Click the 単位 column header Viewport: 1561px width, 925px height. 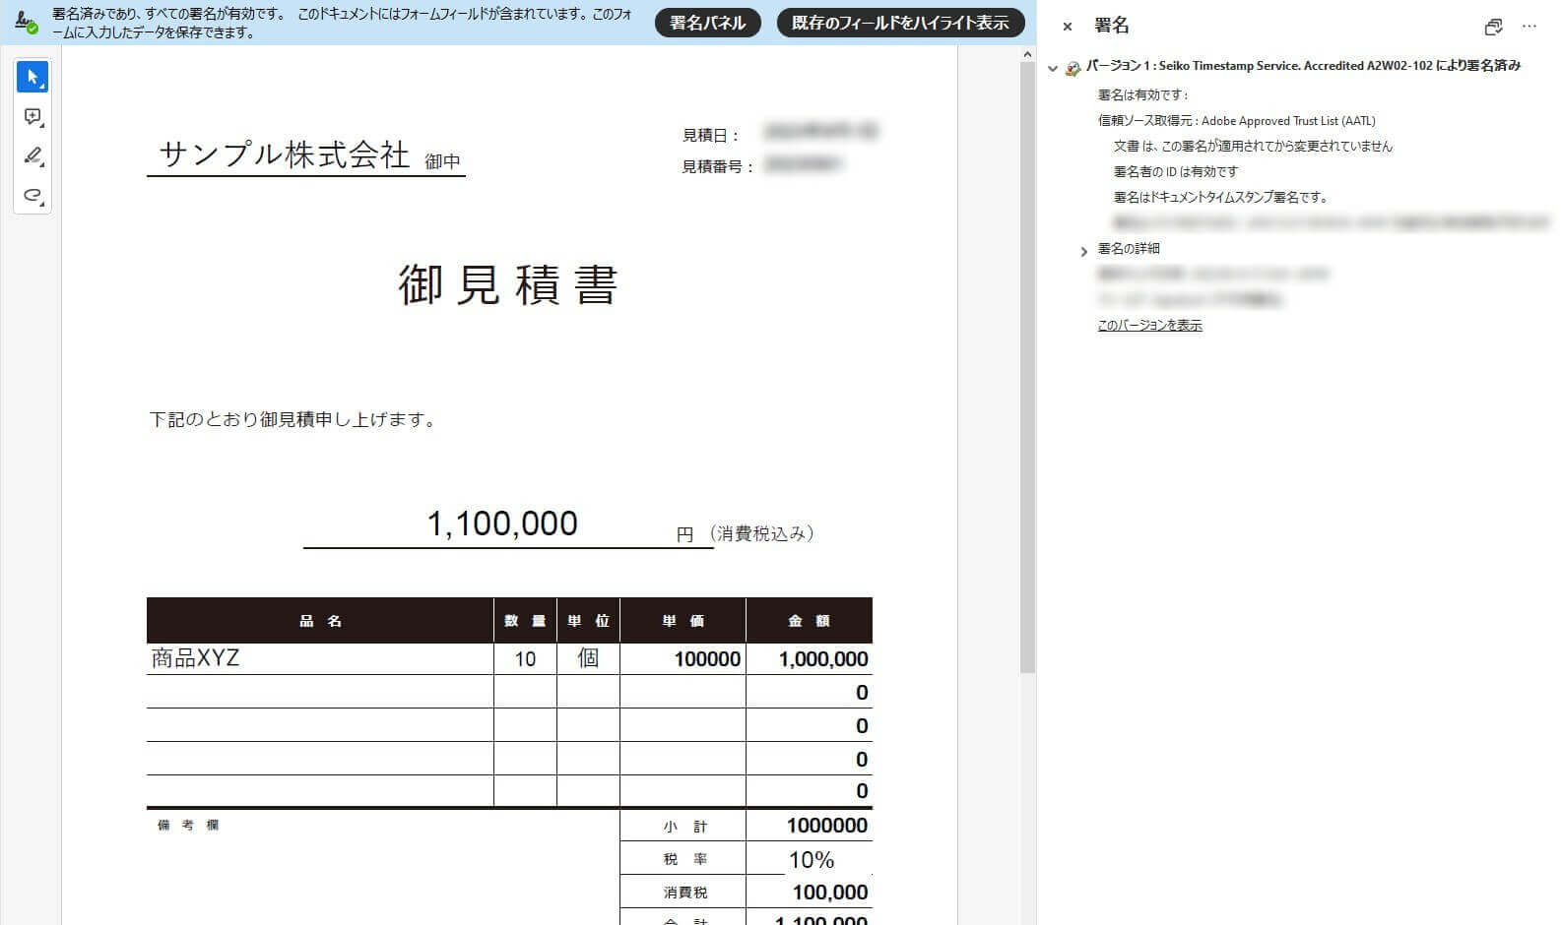588,621
